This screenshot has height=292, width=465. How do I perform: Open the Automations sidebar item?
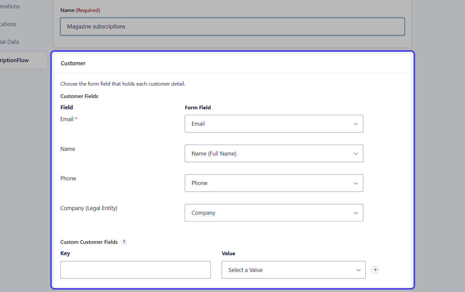[10, 6]
